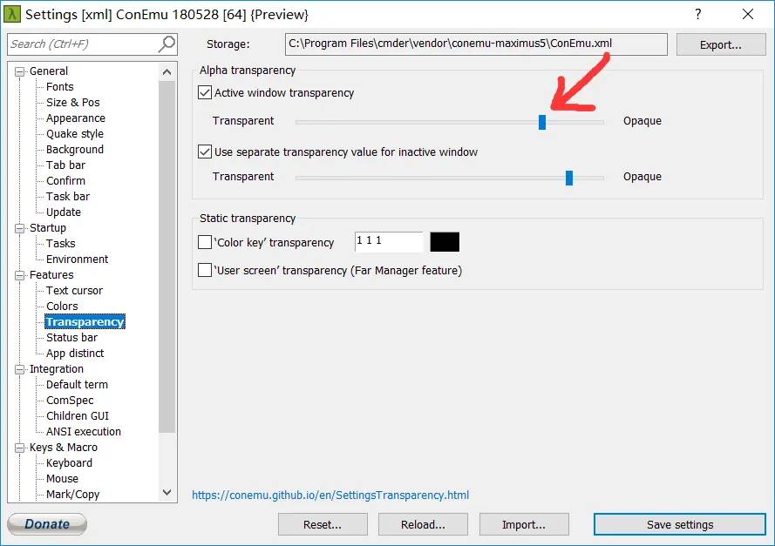Screen dimensions: 775x546
Task: Select App distinct in the tree
Action: tap(75, 354)
